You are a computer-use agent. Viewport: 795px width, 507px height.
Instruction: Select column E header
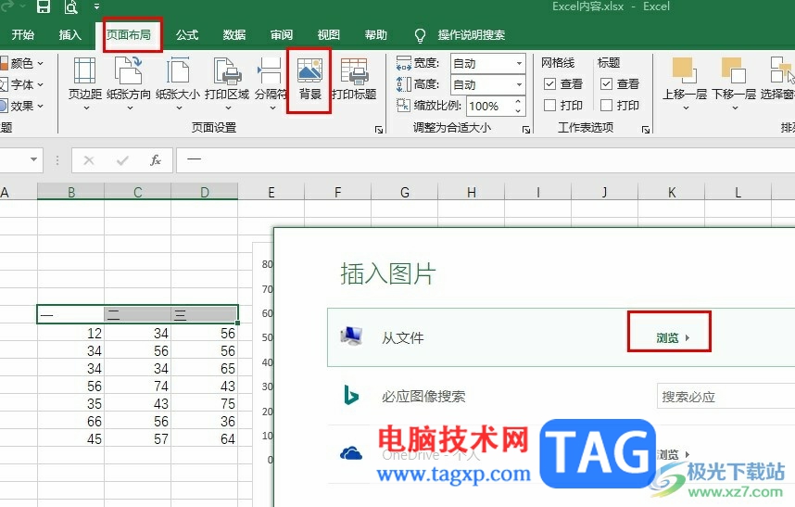tap(271, 192)
